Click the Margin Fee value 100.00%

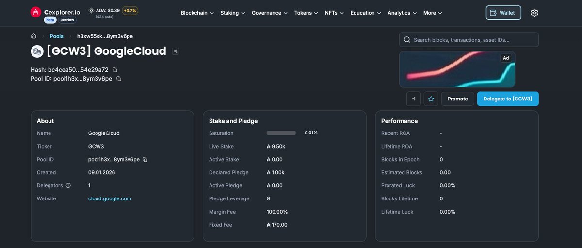tap(277, 212)
